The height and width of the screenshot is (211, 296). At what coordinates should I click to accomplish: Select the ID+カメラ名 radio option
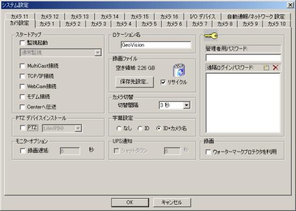pos(159,129)
